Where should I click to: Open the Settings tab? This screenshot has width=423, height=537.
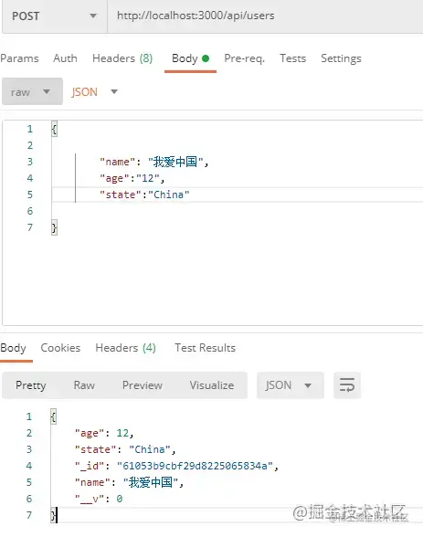(341, 58)
